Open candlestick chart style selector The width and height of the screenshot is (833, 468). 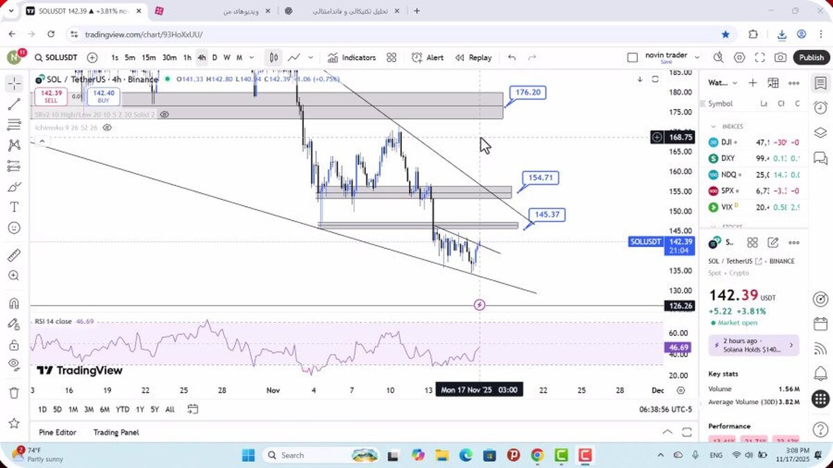point(274,58)
